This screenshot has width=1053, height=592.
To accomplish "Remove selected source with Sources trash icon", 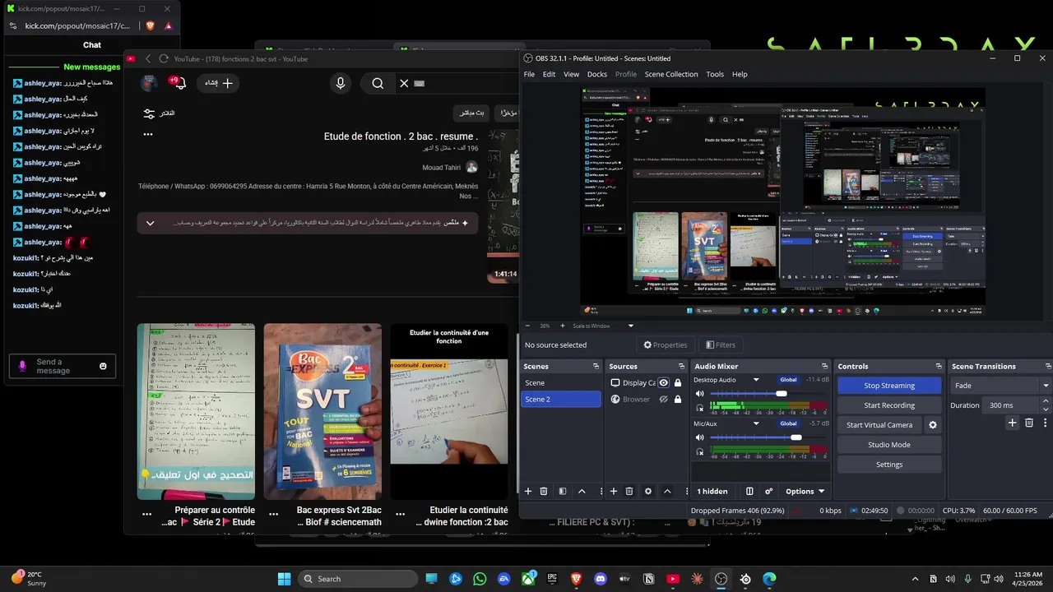I will [x=629, y=491].
